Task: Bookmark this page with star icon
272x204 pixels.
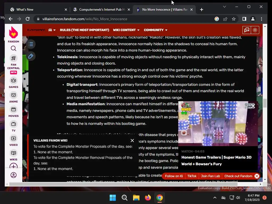Action: 234,19
